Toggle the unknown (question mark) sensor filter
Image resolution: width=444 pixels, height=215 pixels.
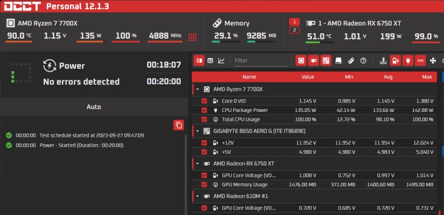364,60
